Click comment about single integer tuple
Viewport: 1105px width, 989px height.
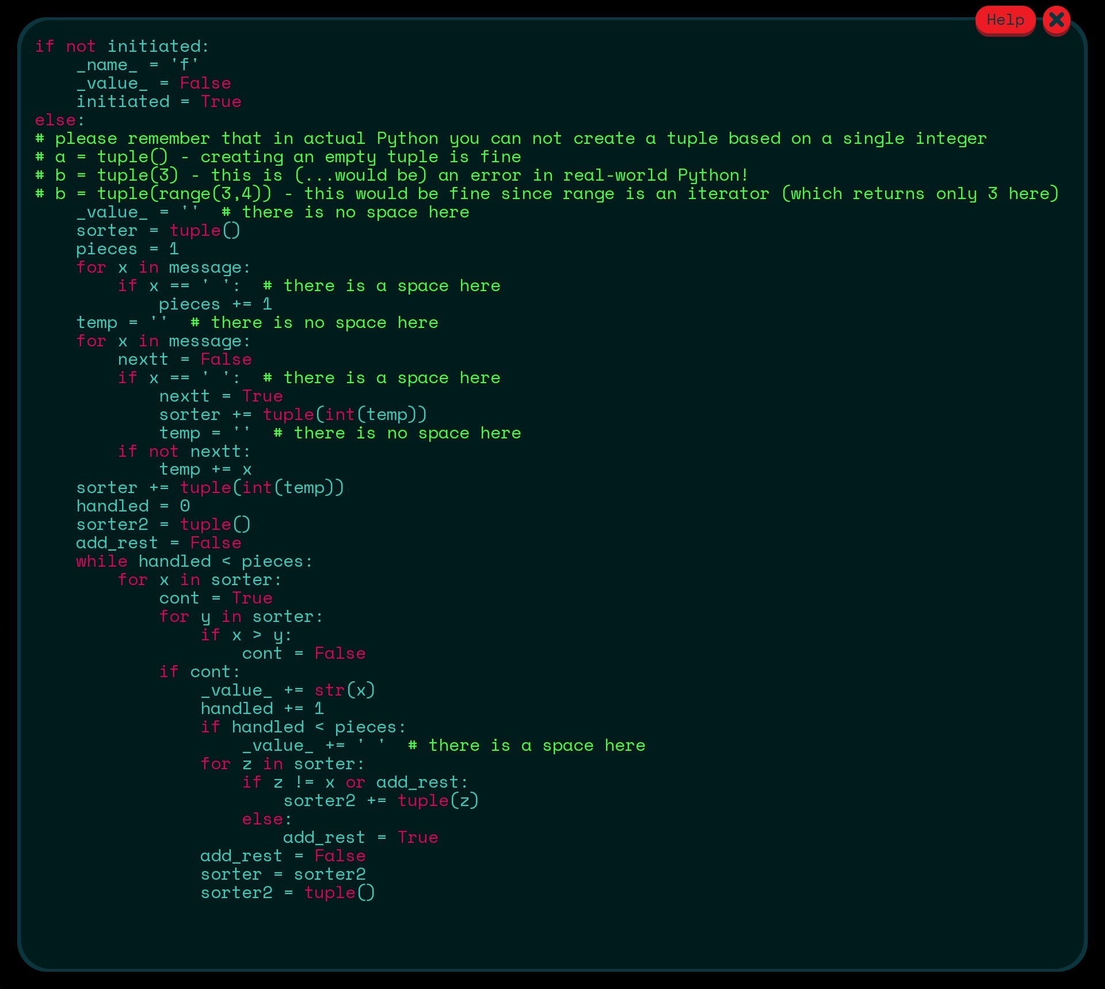tap(510, 139)
